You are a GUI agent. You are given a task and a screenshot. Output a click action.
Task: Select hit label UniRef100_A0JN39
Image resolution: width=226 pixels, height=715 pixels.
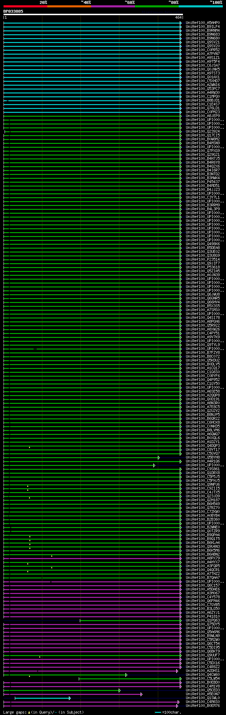203,275
